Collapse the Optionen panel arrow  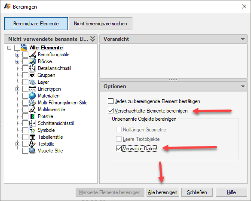243,86
